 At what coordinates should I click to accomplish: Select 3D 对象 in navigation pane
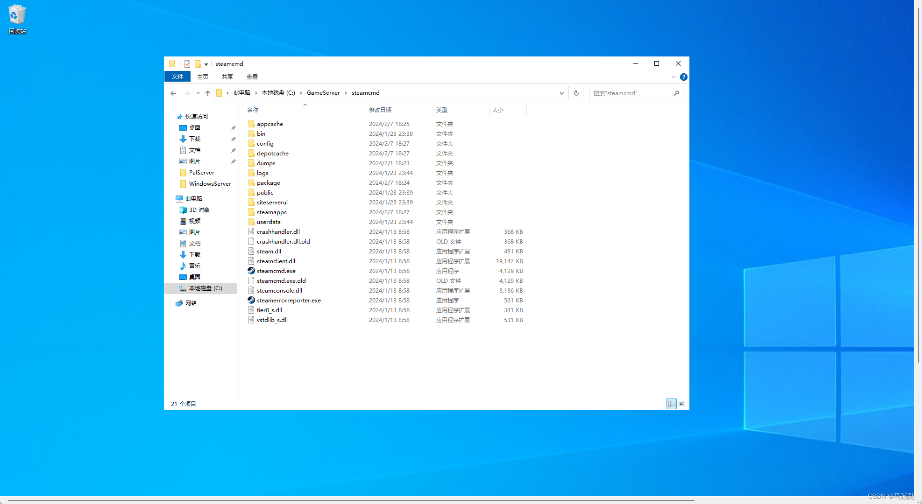point(199,210)
